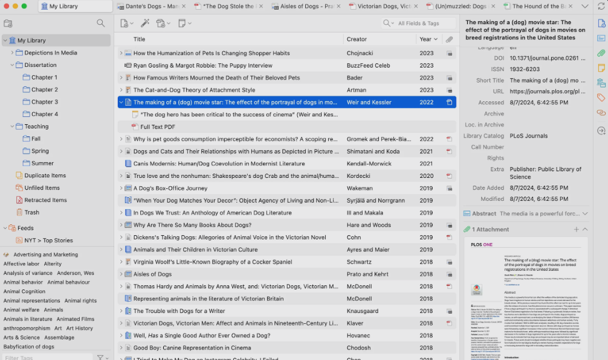The image size is (608, 360).
Task: Click the DOI value 10.1371/journal.pone
Action: click(548, 58)
